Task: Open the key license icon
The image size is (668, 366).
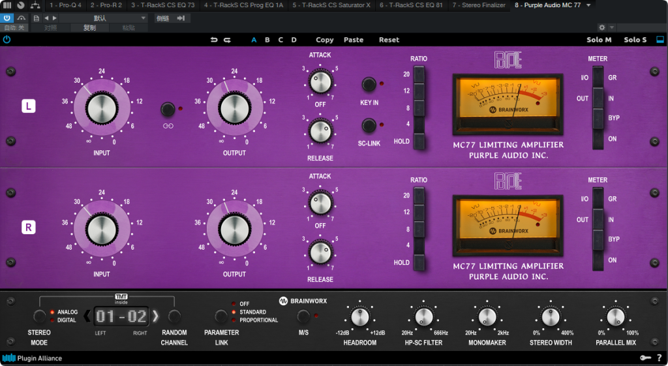Action: [645, 358]
